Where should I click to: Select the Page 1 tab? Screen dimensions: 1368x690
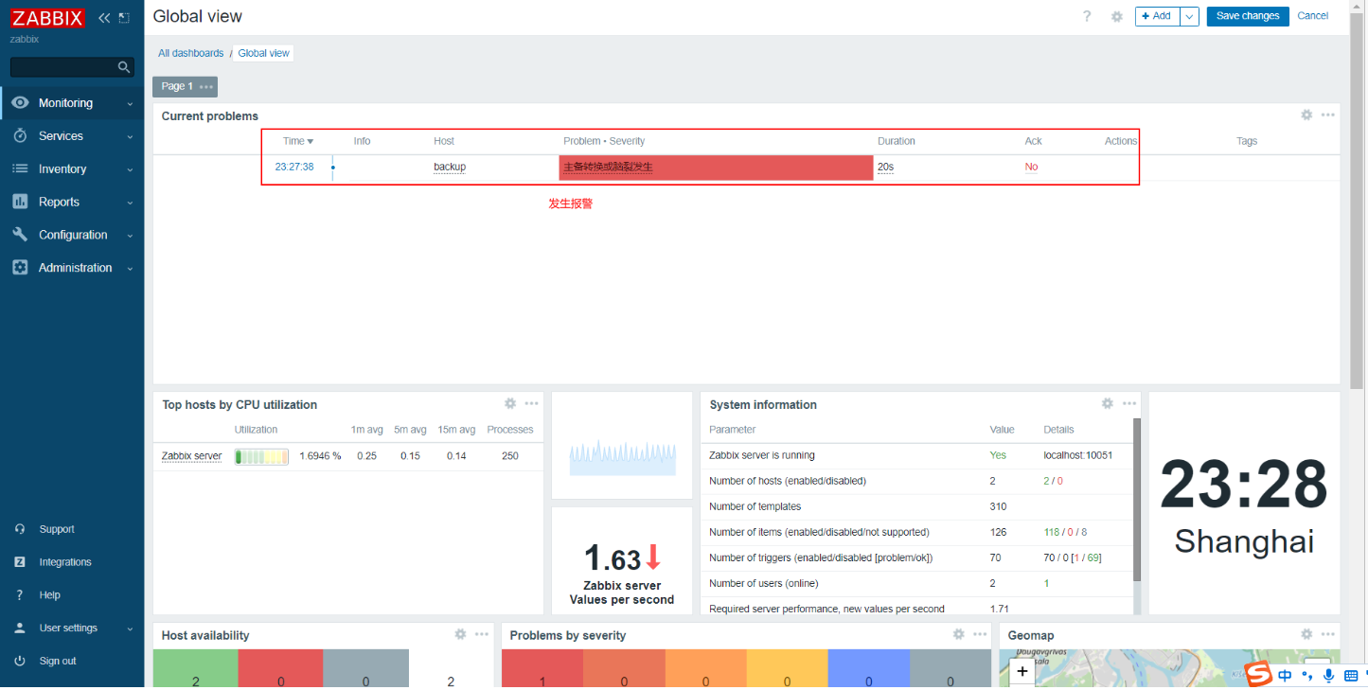coord(177,86)
